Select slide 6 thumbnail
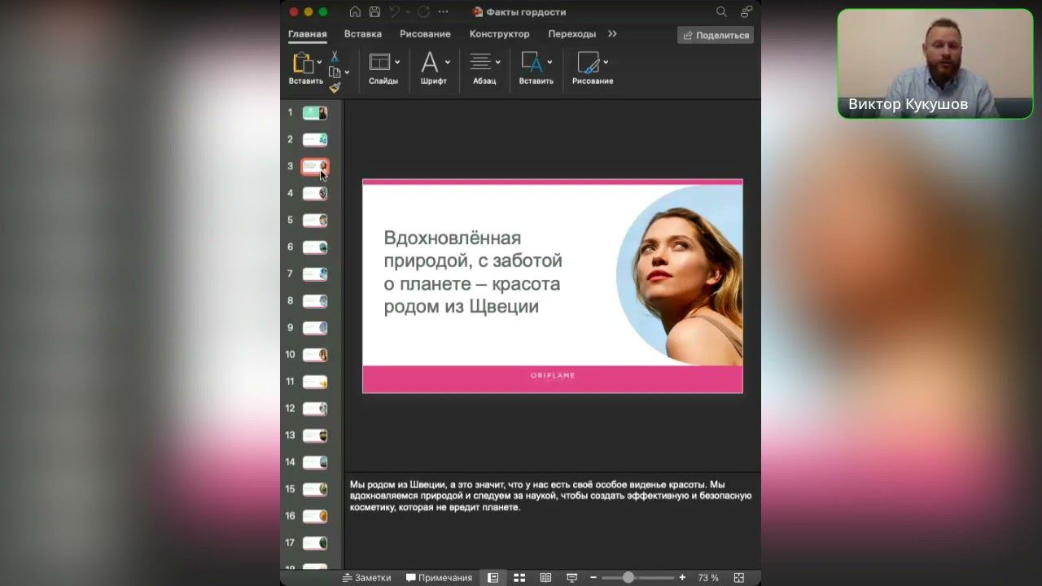 click(315, 247)
